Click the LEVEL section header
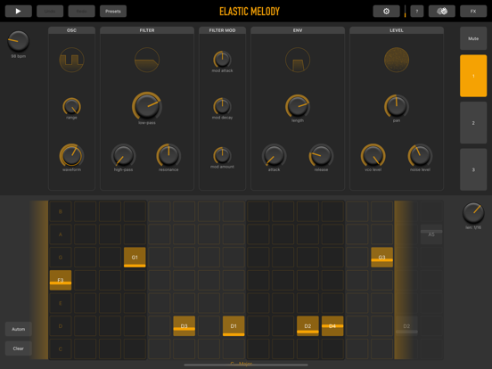492x369 pixels. point(397,30)
